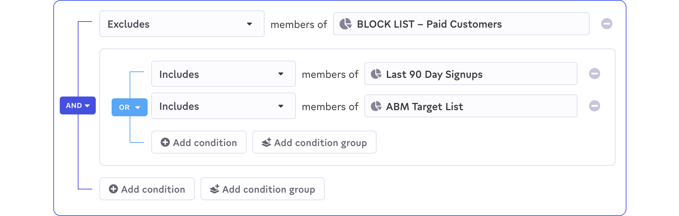This screenshot has width=679, height=216.
Task: Remove the BLOCK LIST Paid Customers condition
Action: pos(607,24)
